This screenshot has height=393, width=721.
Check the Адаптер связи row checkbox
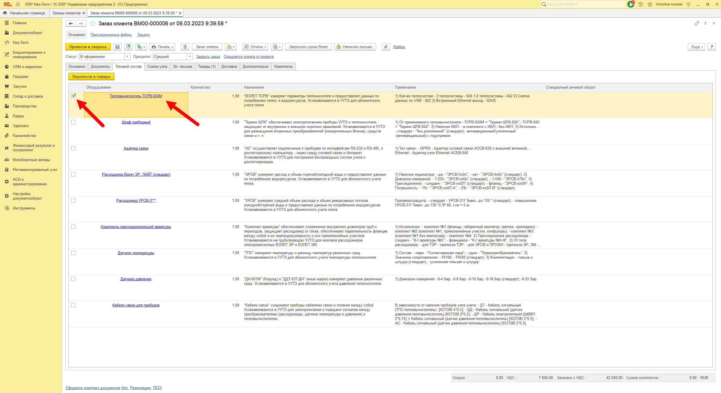point(74,148)
